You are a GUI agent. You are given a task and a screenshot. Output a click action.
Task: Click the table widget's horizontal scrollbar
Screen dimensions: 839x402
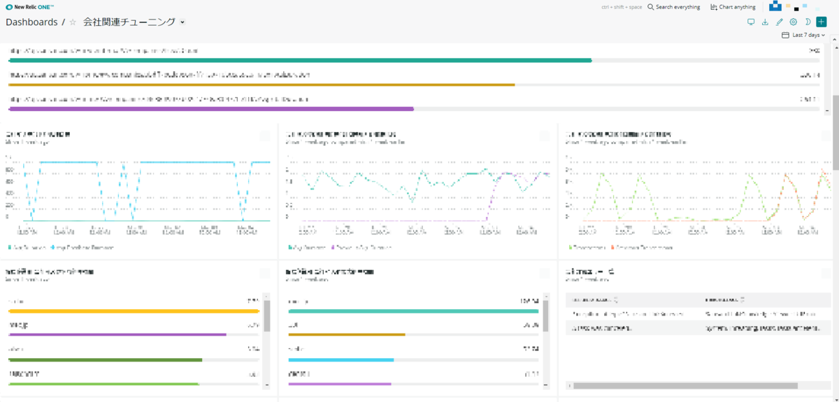686,385
